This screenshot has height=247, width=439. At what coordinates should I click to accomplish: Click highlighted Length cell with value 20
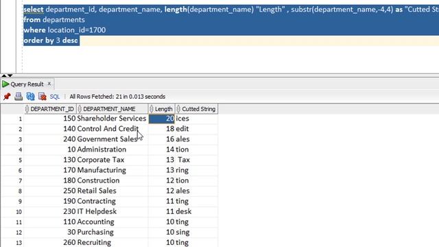pyautogui.click(x=162, y=119)
